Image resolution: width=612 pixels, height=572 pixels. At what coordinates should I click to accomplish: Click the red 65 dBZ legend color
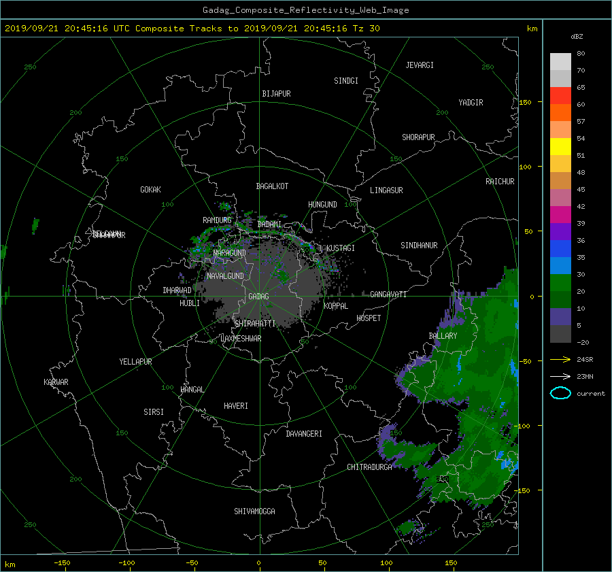point(560,95)
